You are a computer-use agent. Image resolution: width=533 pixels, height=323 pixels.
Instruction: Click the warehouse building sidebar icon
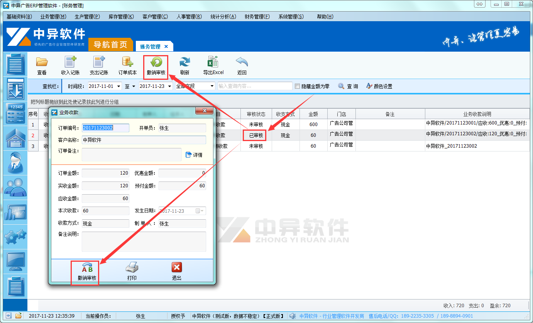[x=16, y=138]
